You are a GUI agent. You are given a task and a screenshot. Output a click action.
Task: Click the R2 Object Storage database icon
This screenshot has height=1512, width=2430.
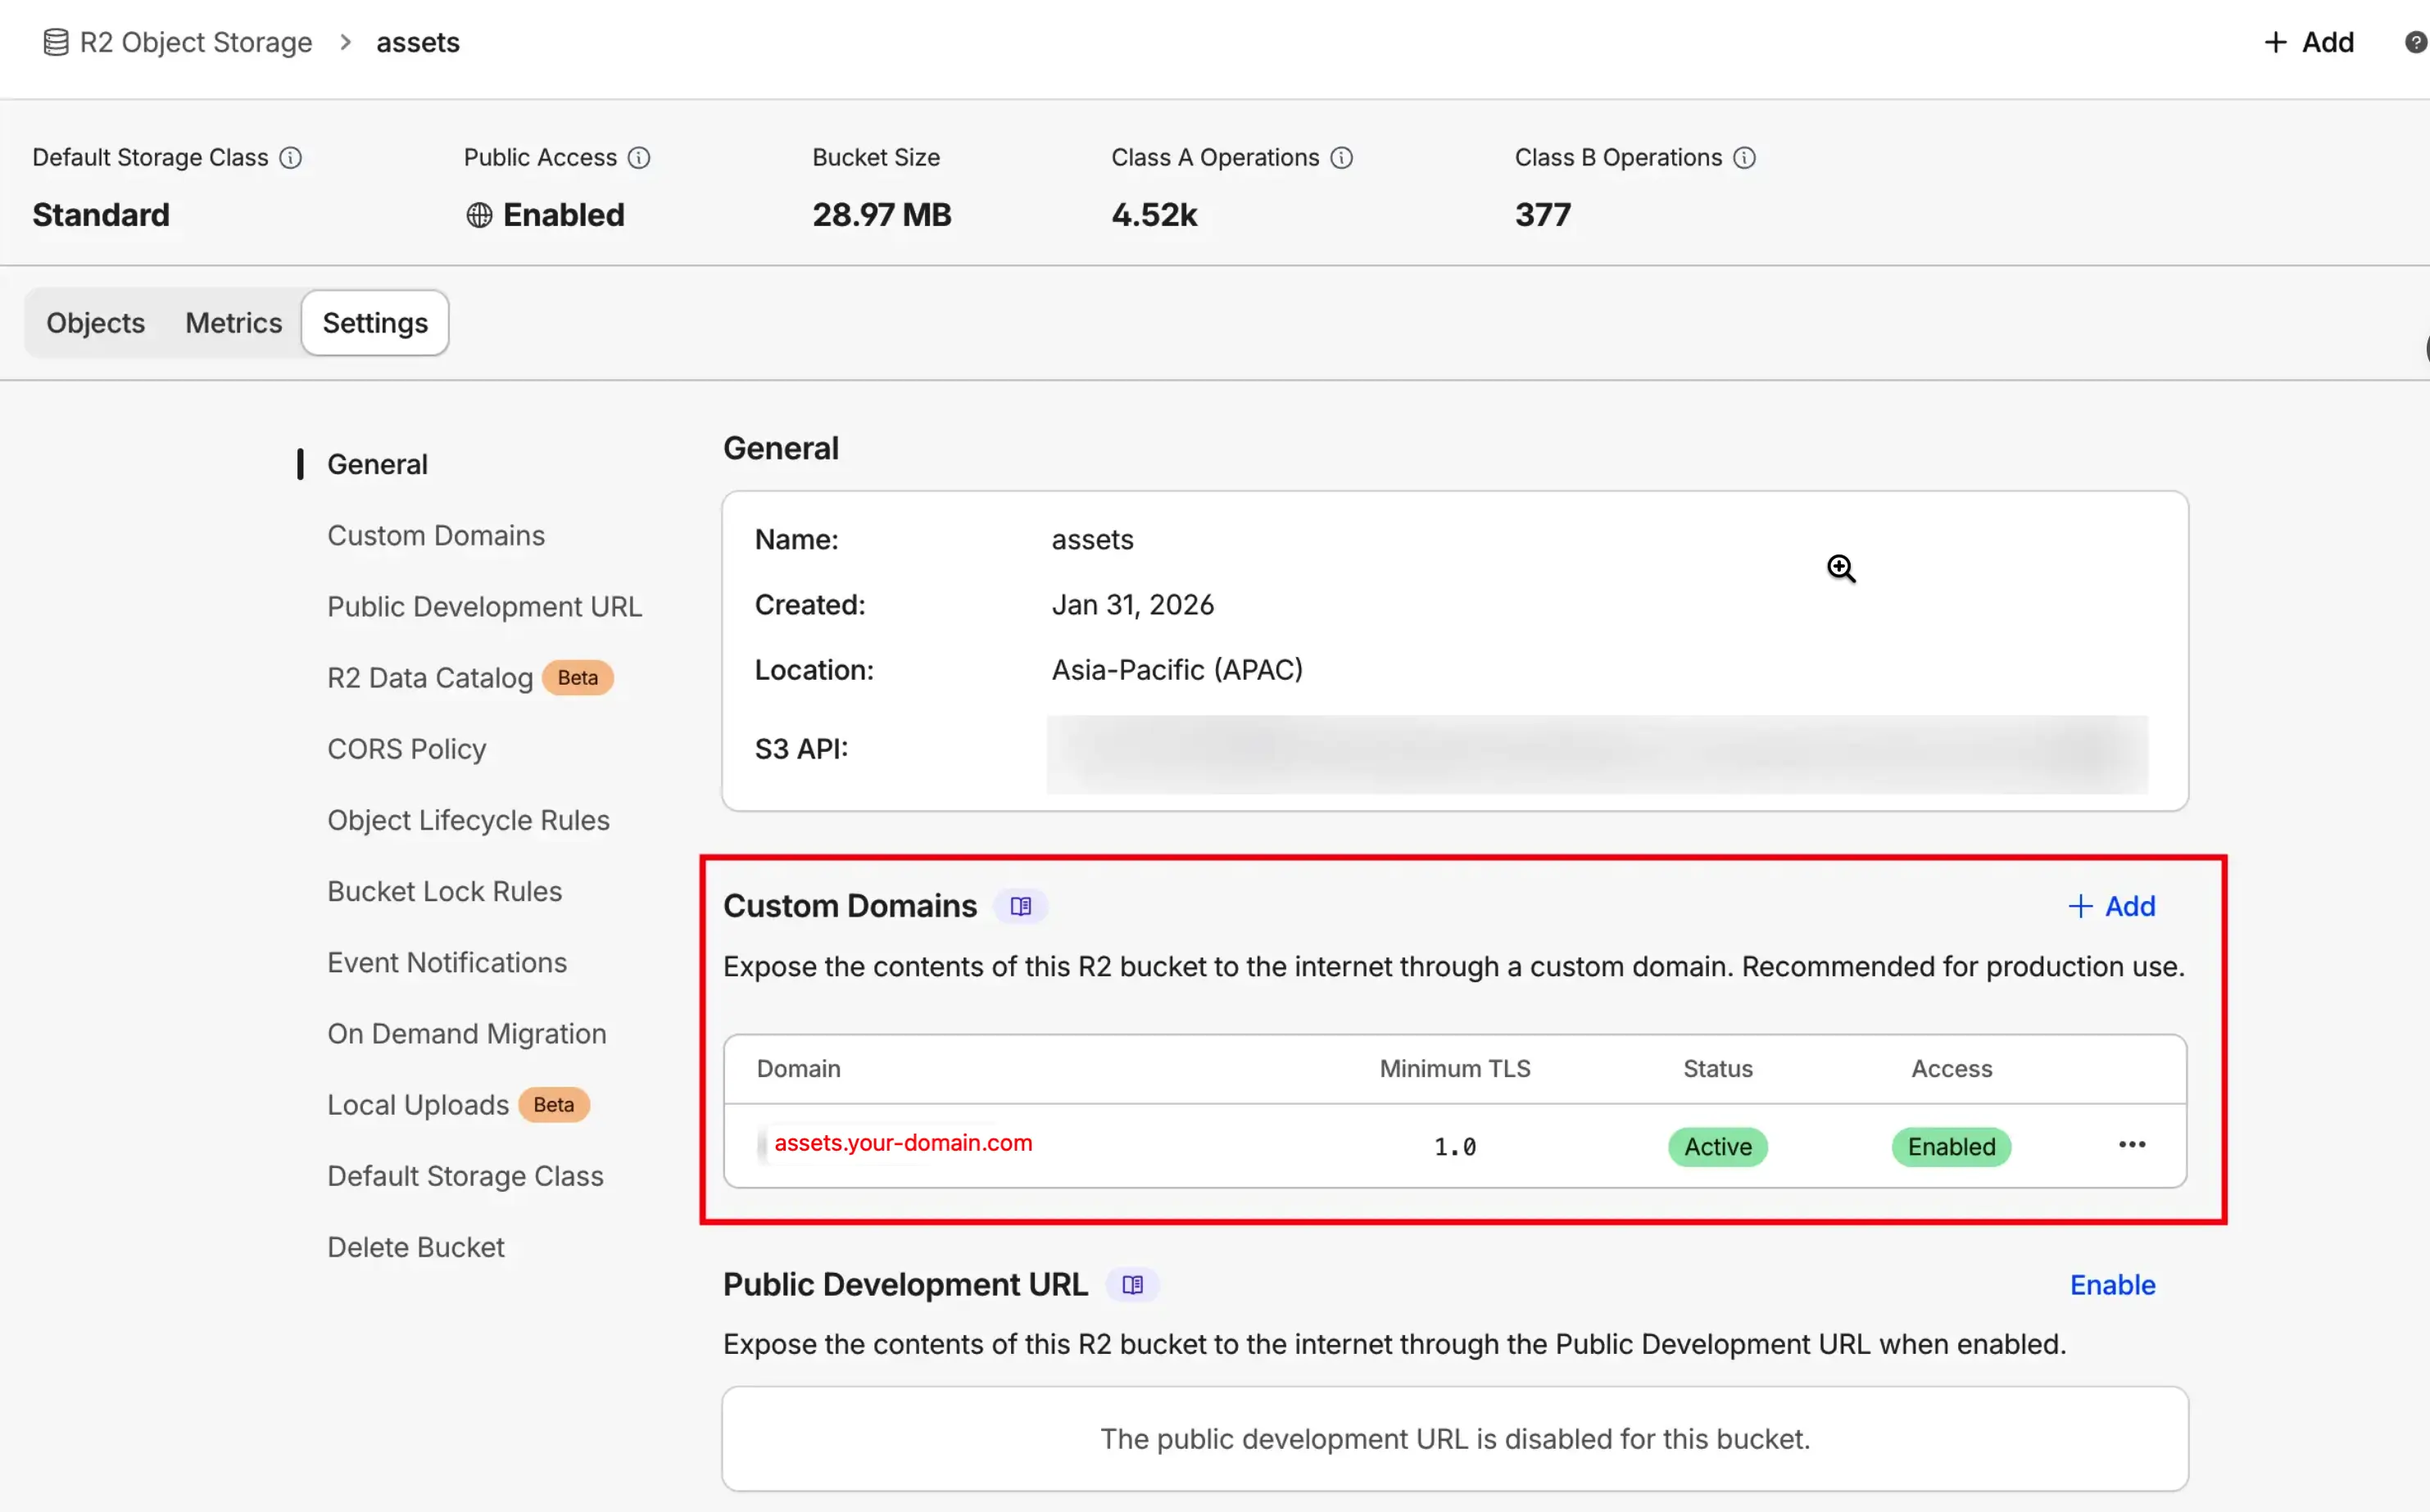click(56, 42)
